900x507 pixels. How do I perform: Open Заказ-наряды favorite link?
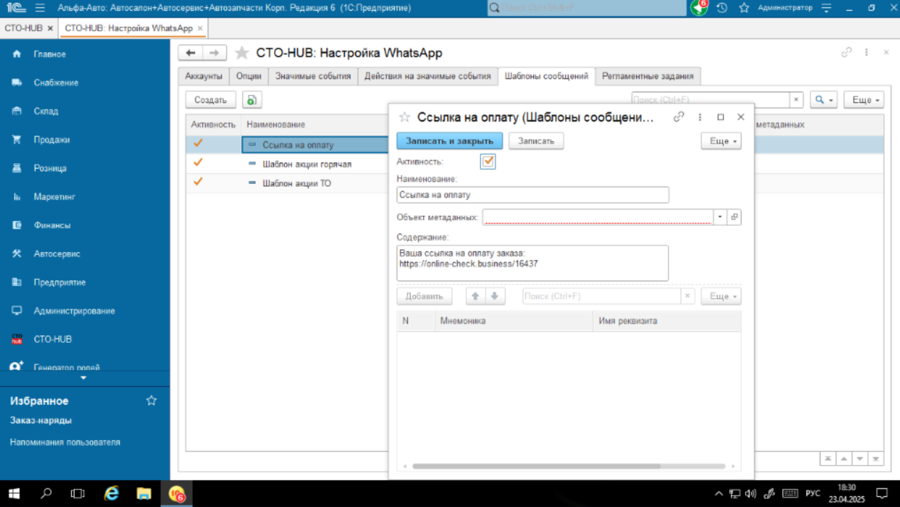click(40, 420)
